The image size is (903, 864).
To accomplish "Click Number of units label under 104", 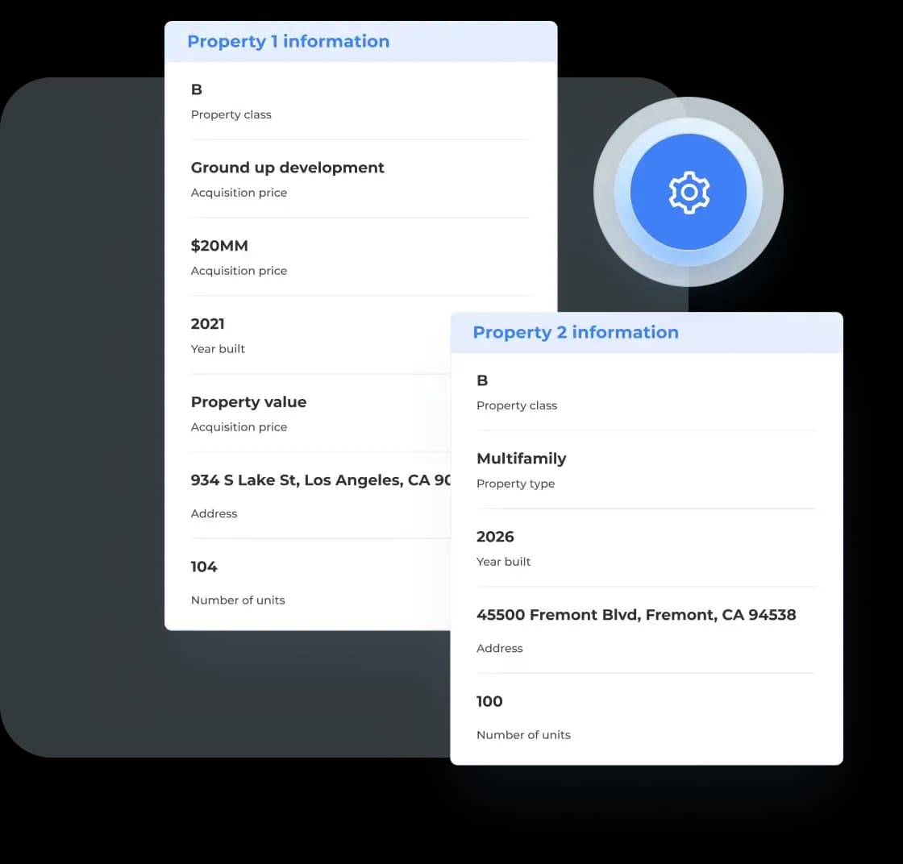I will [x=238, y=600].
